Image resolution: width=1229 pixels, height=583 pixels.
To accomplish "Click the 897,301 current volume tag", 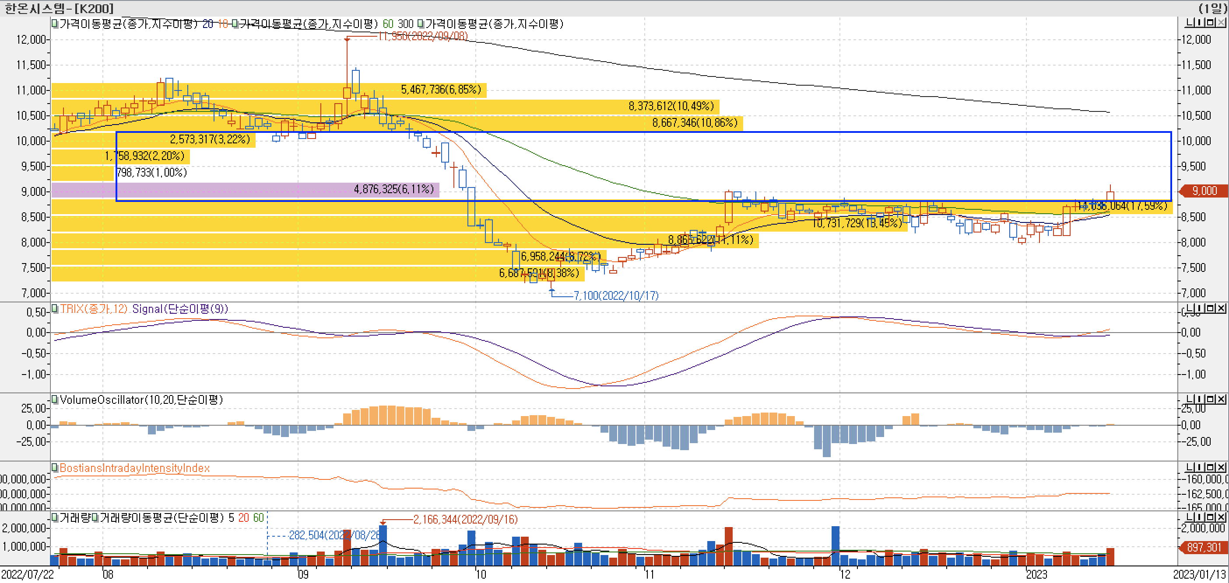I will pyautogui.click(x=1204, y=547).
